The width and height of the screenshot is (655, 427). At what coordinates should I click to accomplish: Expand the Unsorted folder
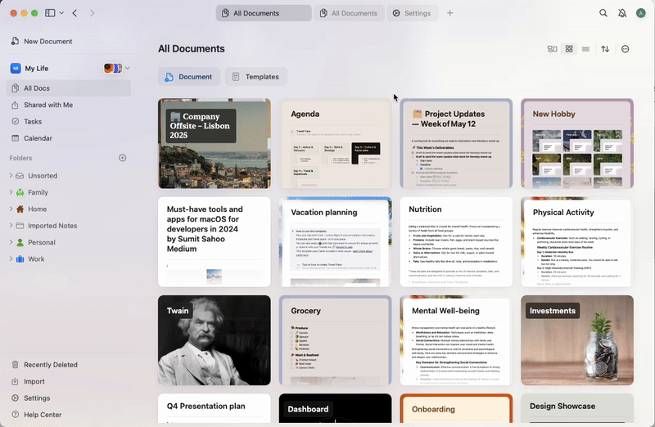pos(11,175)
